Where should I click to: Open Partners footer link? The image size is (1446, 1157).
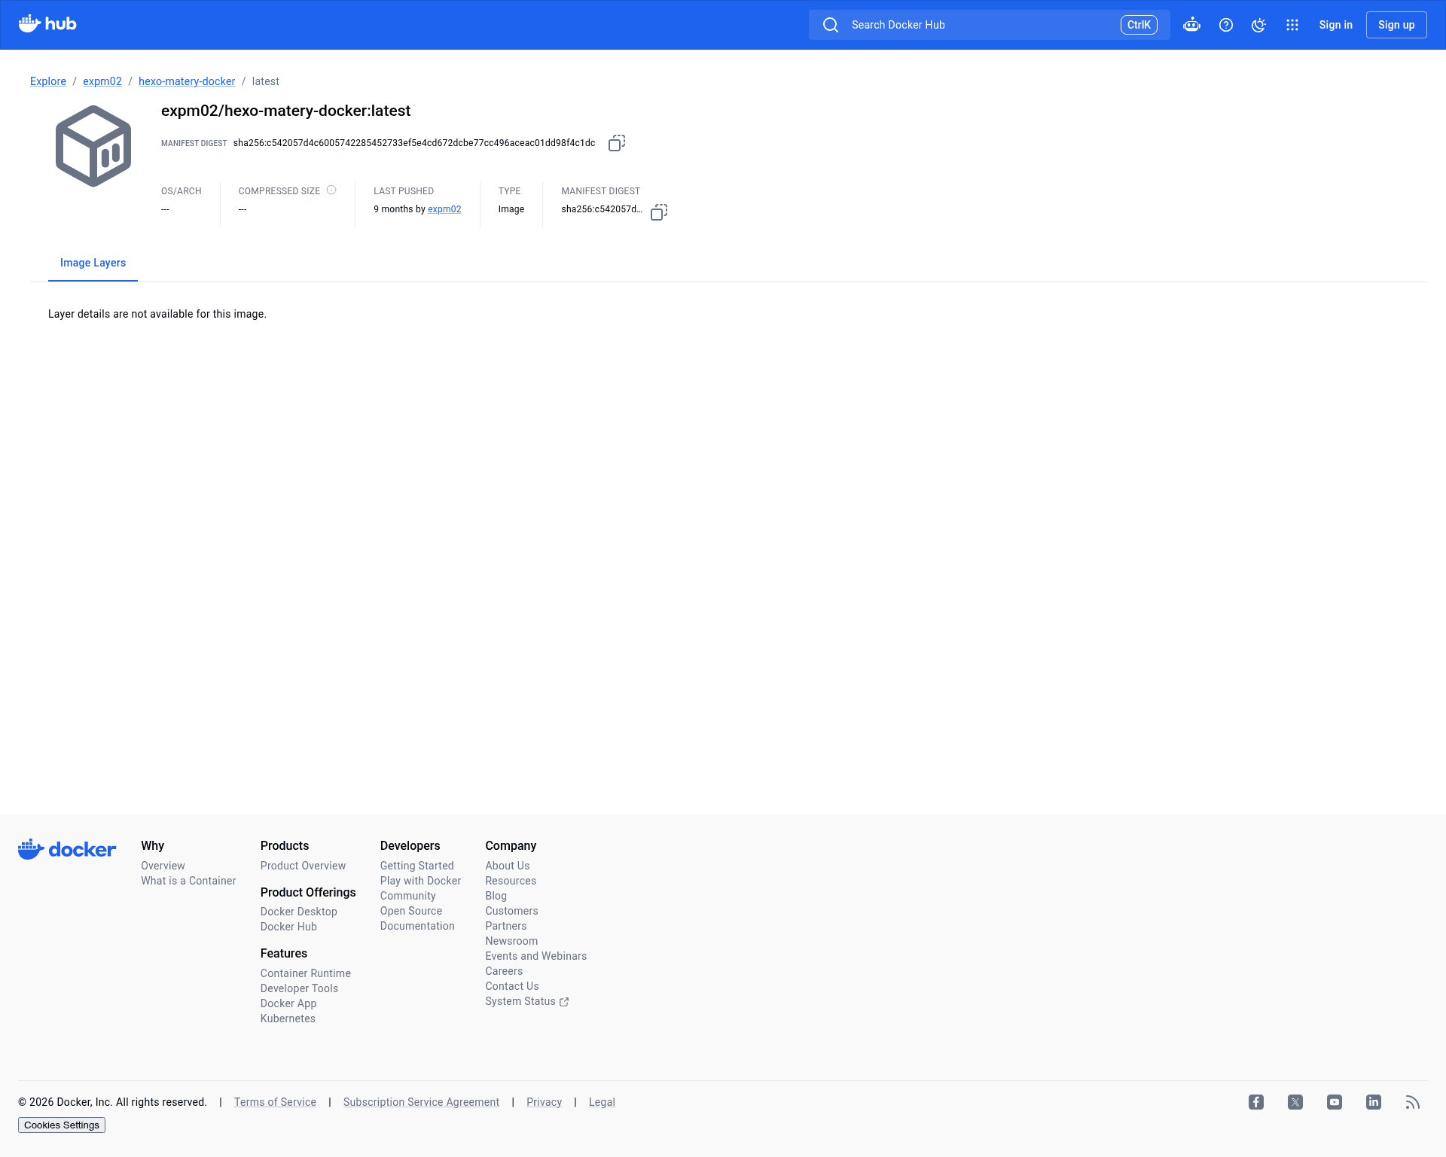point(506,926)
